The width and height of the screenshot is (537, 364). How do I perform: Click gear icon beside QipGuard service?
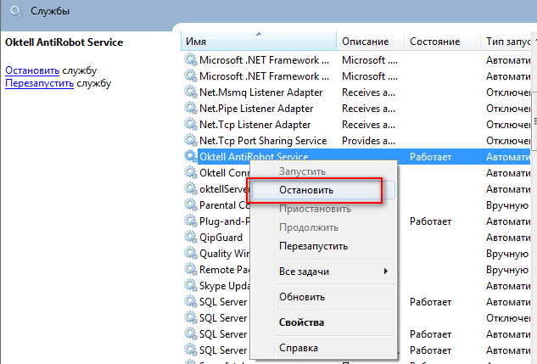pyautogui.click(x=190, y=238)
